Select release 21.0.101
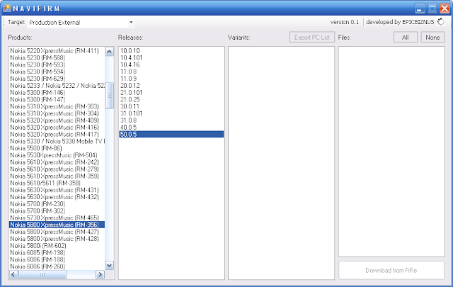453x287 pixels. click(171, 92)
